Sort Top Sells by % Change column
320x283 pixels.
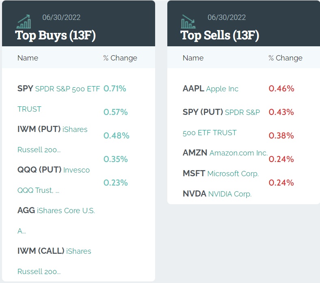(x=285, y=58)
